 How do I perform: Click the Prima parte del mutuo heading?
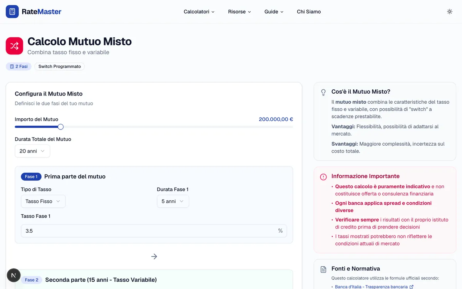75,176
